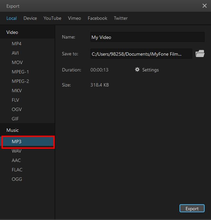
Task: Go to the Twitter tab
Action: click(121, 18)
